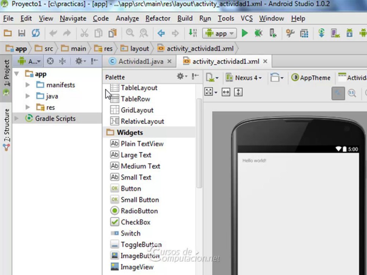The width and height of the screenshot is (367, 275).
Task: Open project folder icon in main toolbar
Action: coord(8,33)
